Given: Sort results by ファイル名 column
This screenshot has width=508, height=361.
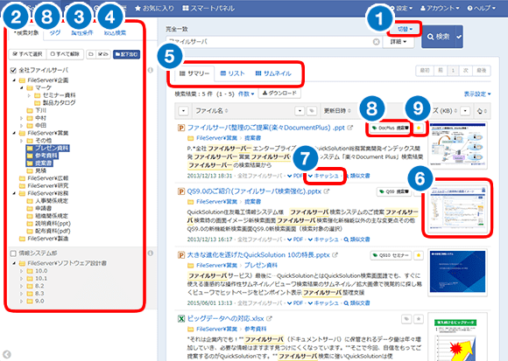Looking at the screenshot, I should pos(212,111).
